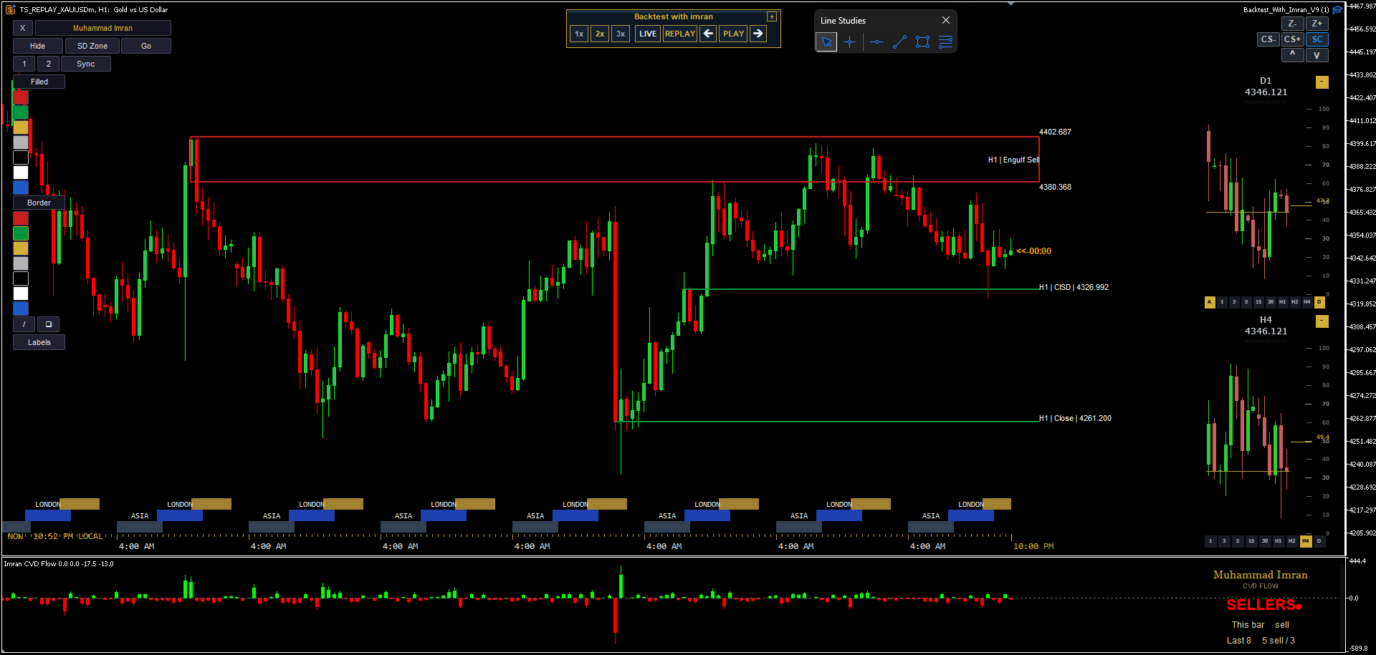Collapse the H4 mini chart panel
Viewport: 1376px width, 655px height.
[1322, 321]
